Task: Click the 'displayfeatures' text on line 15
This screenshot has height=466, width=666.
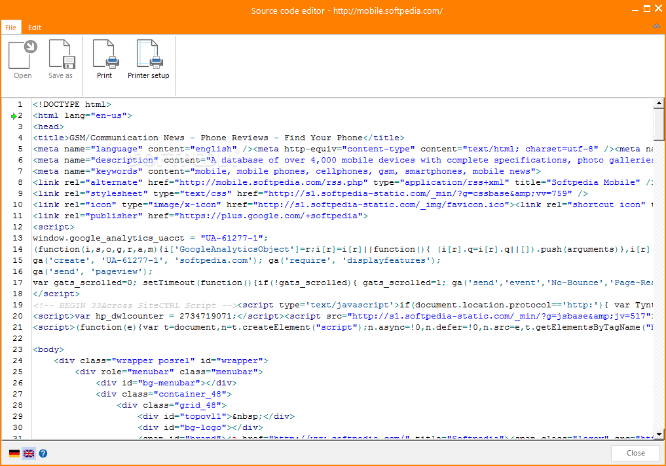Action: coord(386,260)
